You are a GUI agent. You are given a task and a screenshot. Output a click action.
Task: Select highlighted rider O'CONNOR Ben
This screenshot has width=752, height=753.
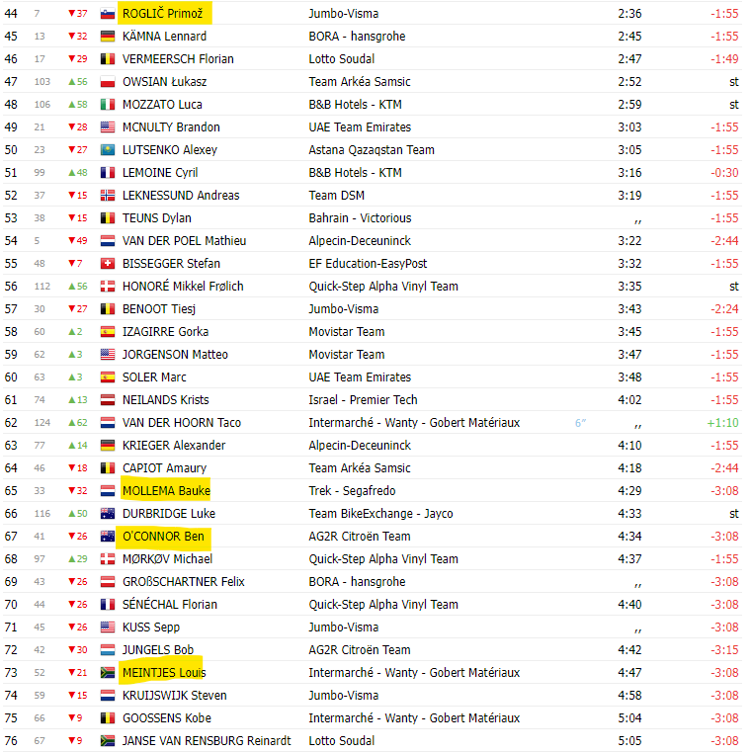(x=163, y=537)
